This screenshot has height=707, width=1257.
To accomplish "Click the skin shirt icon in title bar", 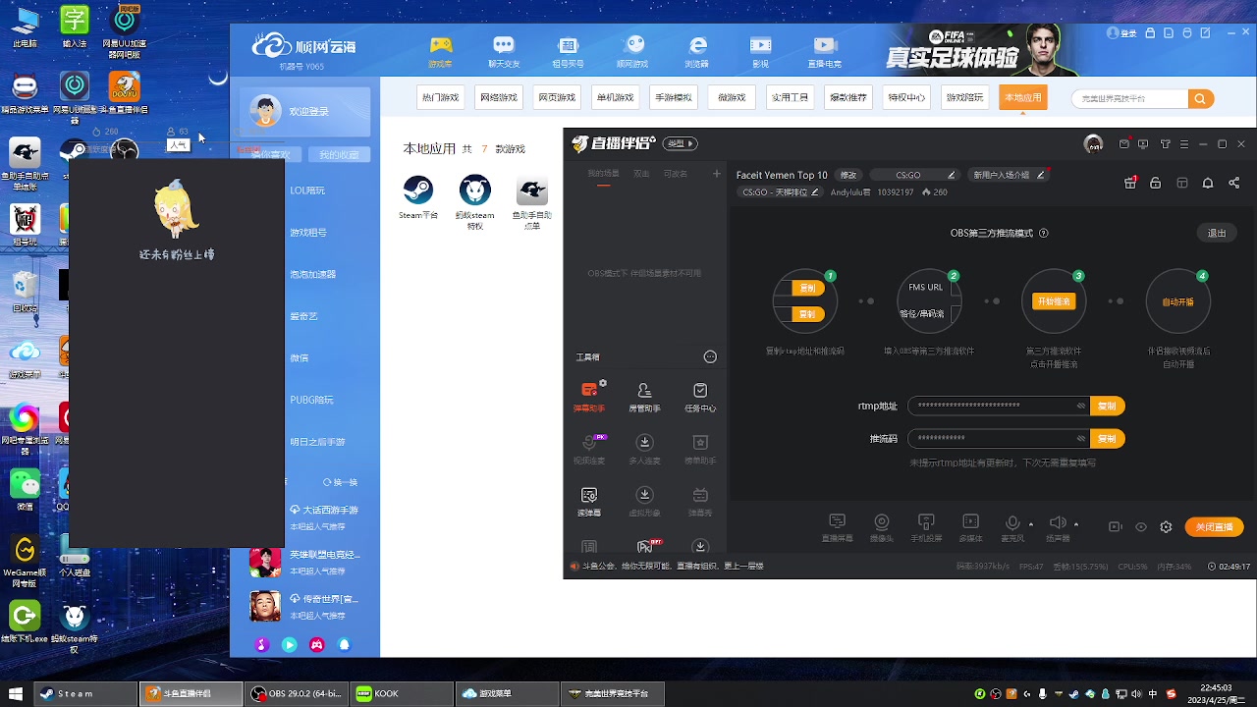I will 1165,144.
